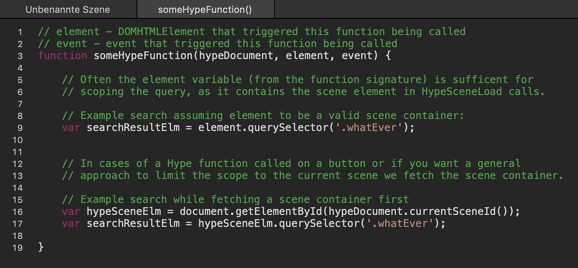Click line number 9 in gutter
The width and height of the screenshot is (578, 268).
[20, 128]
